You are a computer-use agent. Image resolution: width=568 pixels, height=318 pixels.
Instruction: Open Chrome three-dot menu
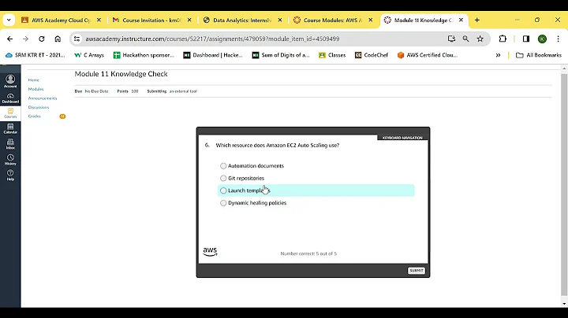[559, 39]
